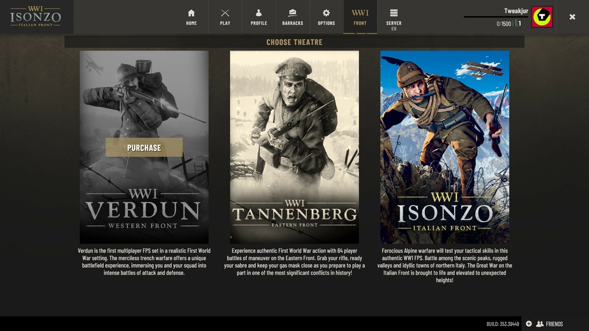The height and width of the screenshot is (331, 589).
Task: Click the Tweakjur username
Action: click(516, 11)
